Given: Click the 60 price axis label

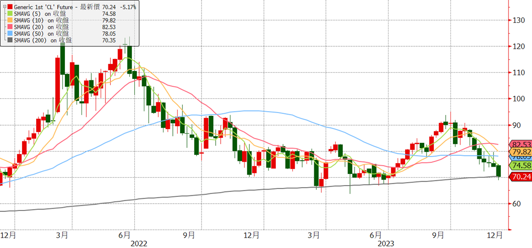Looking at the screenshot, I should point(516,204).
